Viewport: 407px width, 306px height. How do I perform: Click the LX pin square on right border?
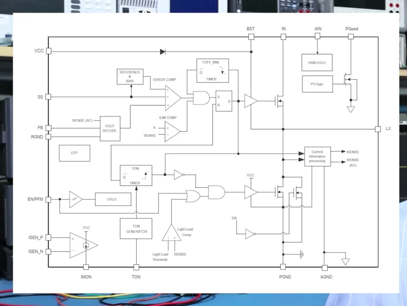pos(378,129)
